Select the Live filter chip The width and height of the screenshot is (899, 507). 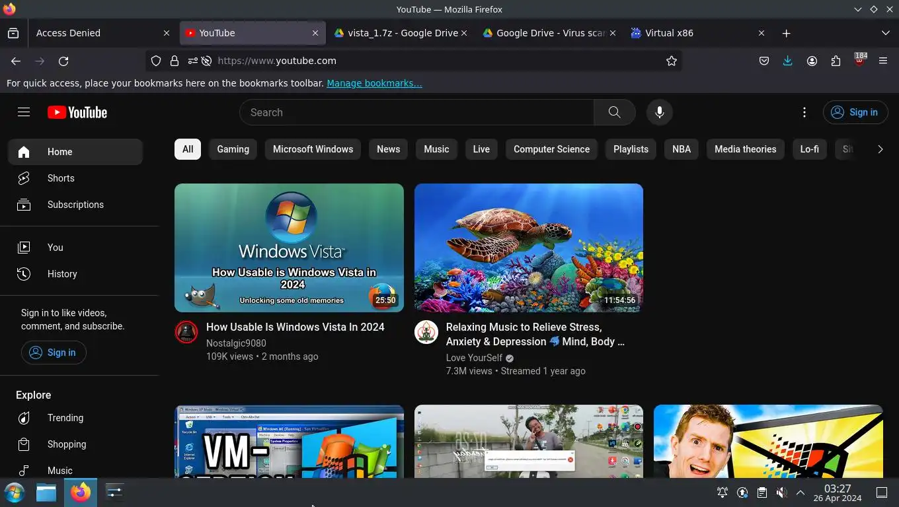click(481, 149)
